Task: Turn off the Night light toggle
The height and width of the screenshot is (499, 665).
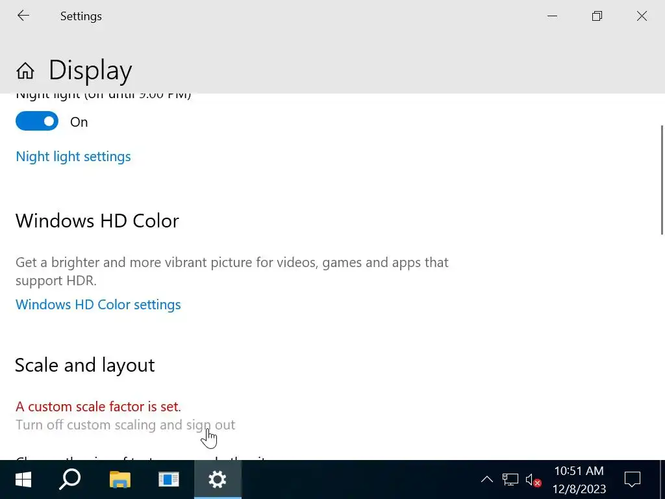Action: click(37, 122)
